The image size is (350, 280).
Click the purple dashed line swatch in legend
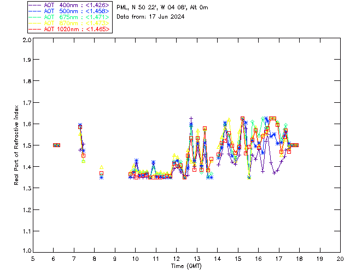(x=34, y=4)
